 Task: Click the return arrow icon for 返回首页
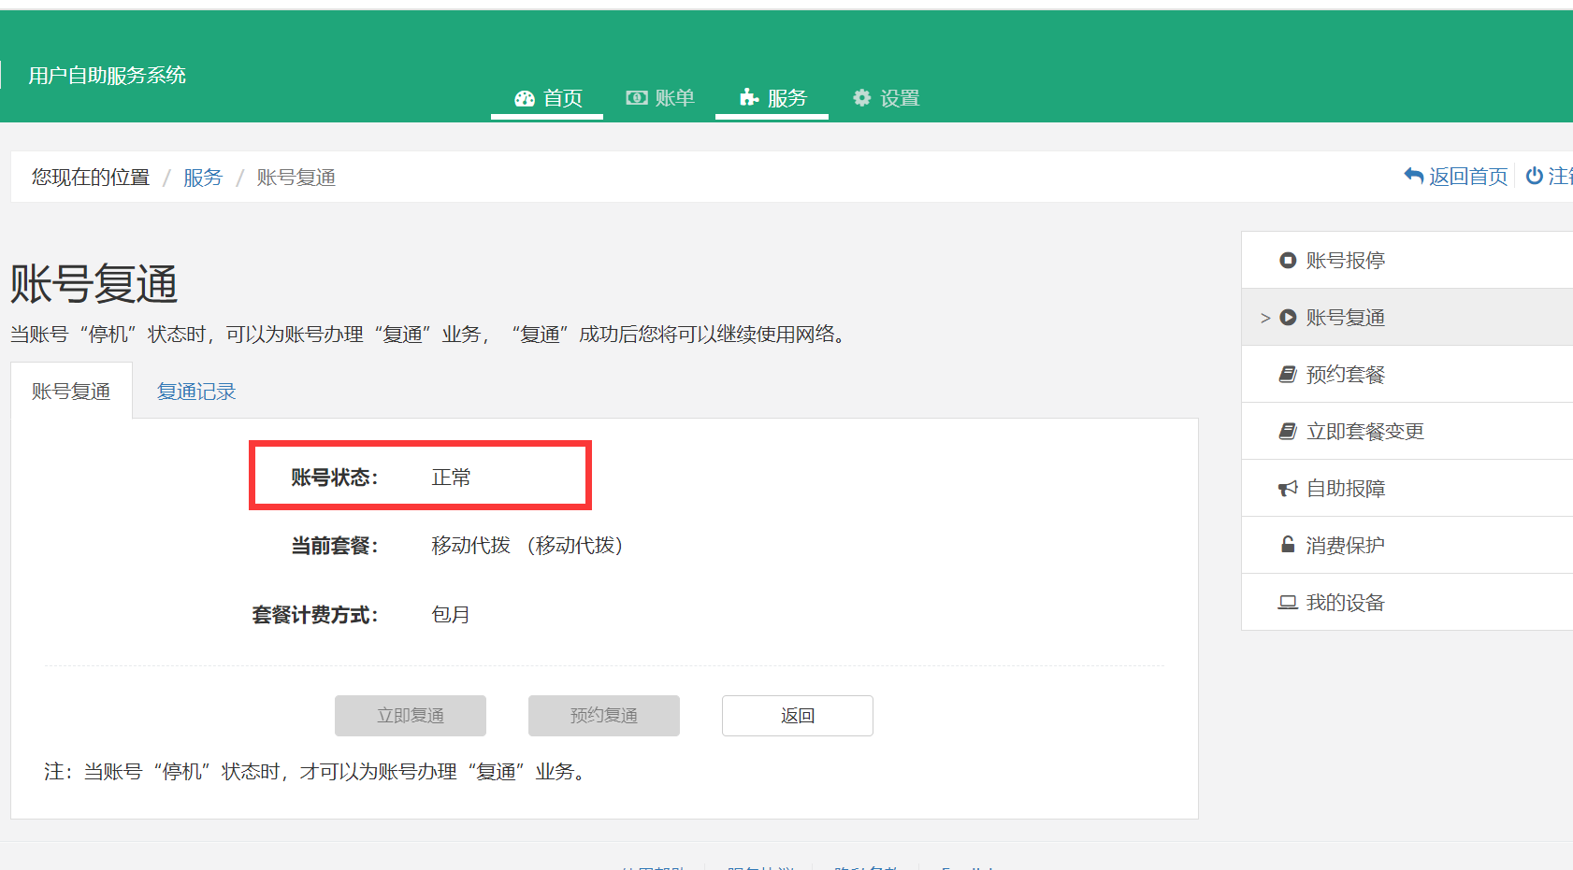[x=1414, y=176]
